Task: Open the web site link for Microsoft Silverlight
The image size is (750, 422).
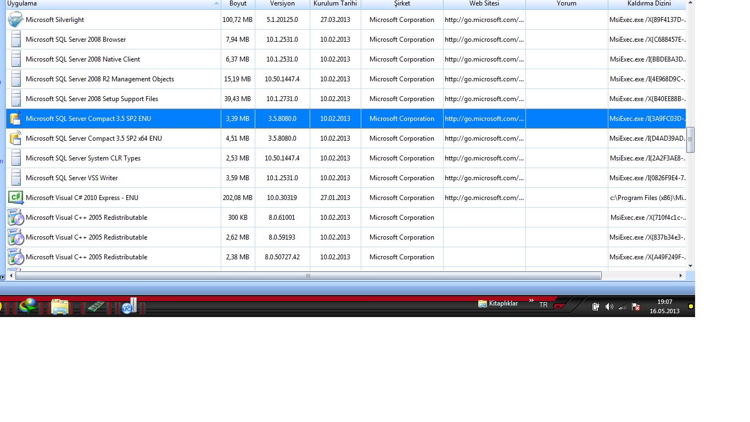Action: point(484,20)
